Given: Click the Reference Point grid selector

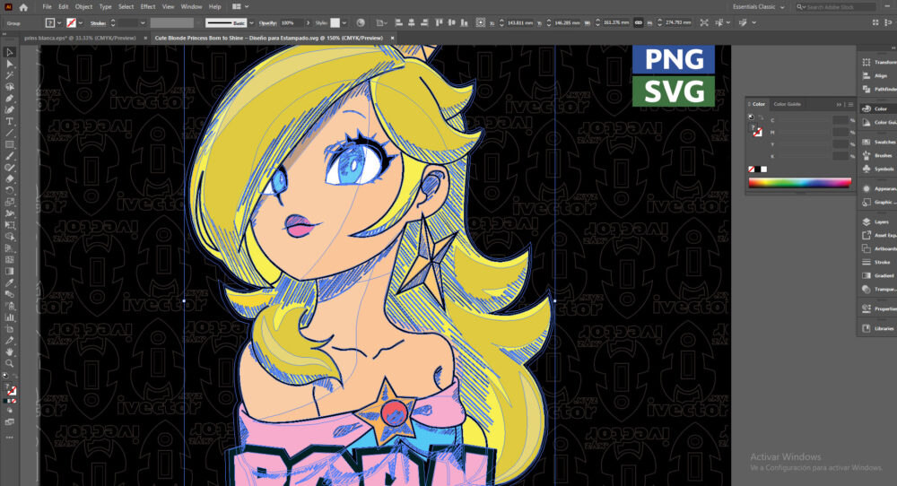Looking at the screenshot, I should [481, 23].
